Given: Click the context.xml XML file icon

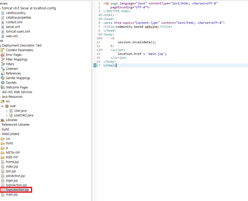Looking at the screenshot, I should point(3,22).
